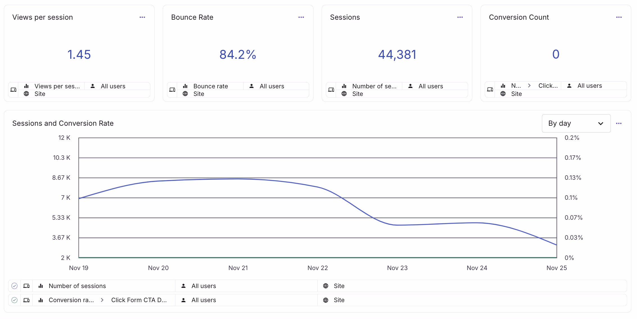Viewport: 637px width, 319px height.
Task: Open Conversion Count card three-dot menu
Action: pyautogui.click(x=619, y=17)
